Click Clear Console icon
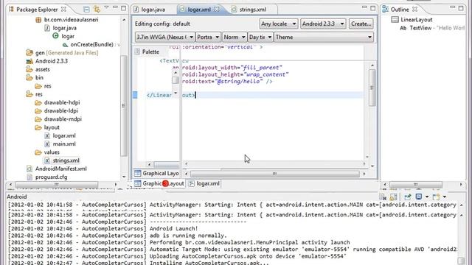 tap(383, 197)
